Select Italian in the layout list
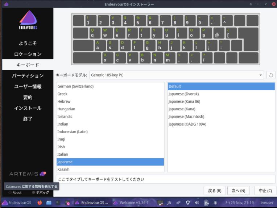 pyautogui.click(x=110, y=154)
